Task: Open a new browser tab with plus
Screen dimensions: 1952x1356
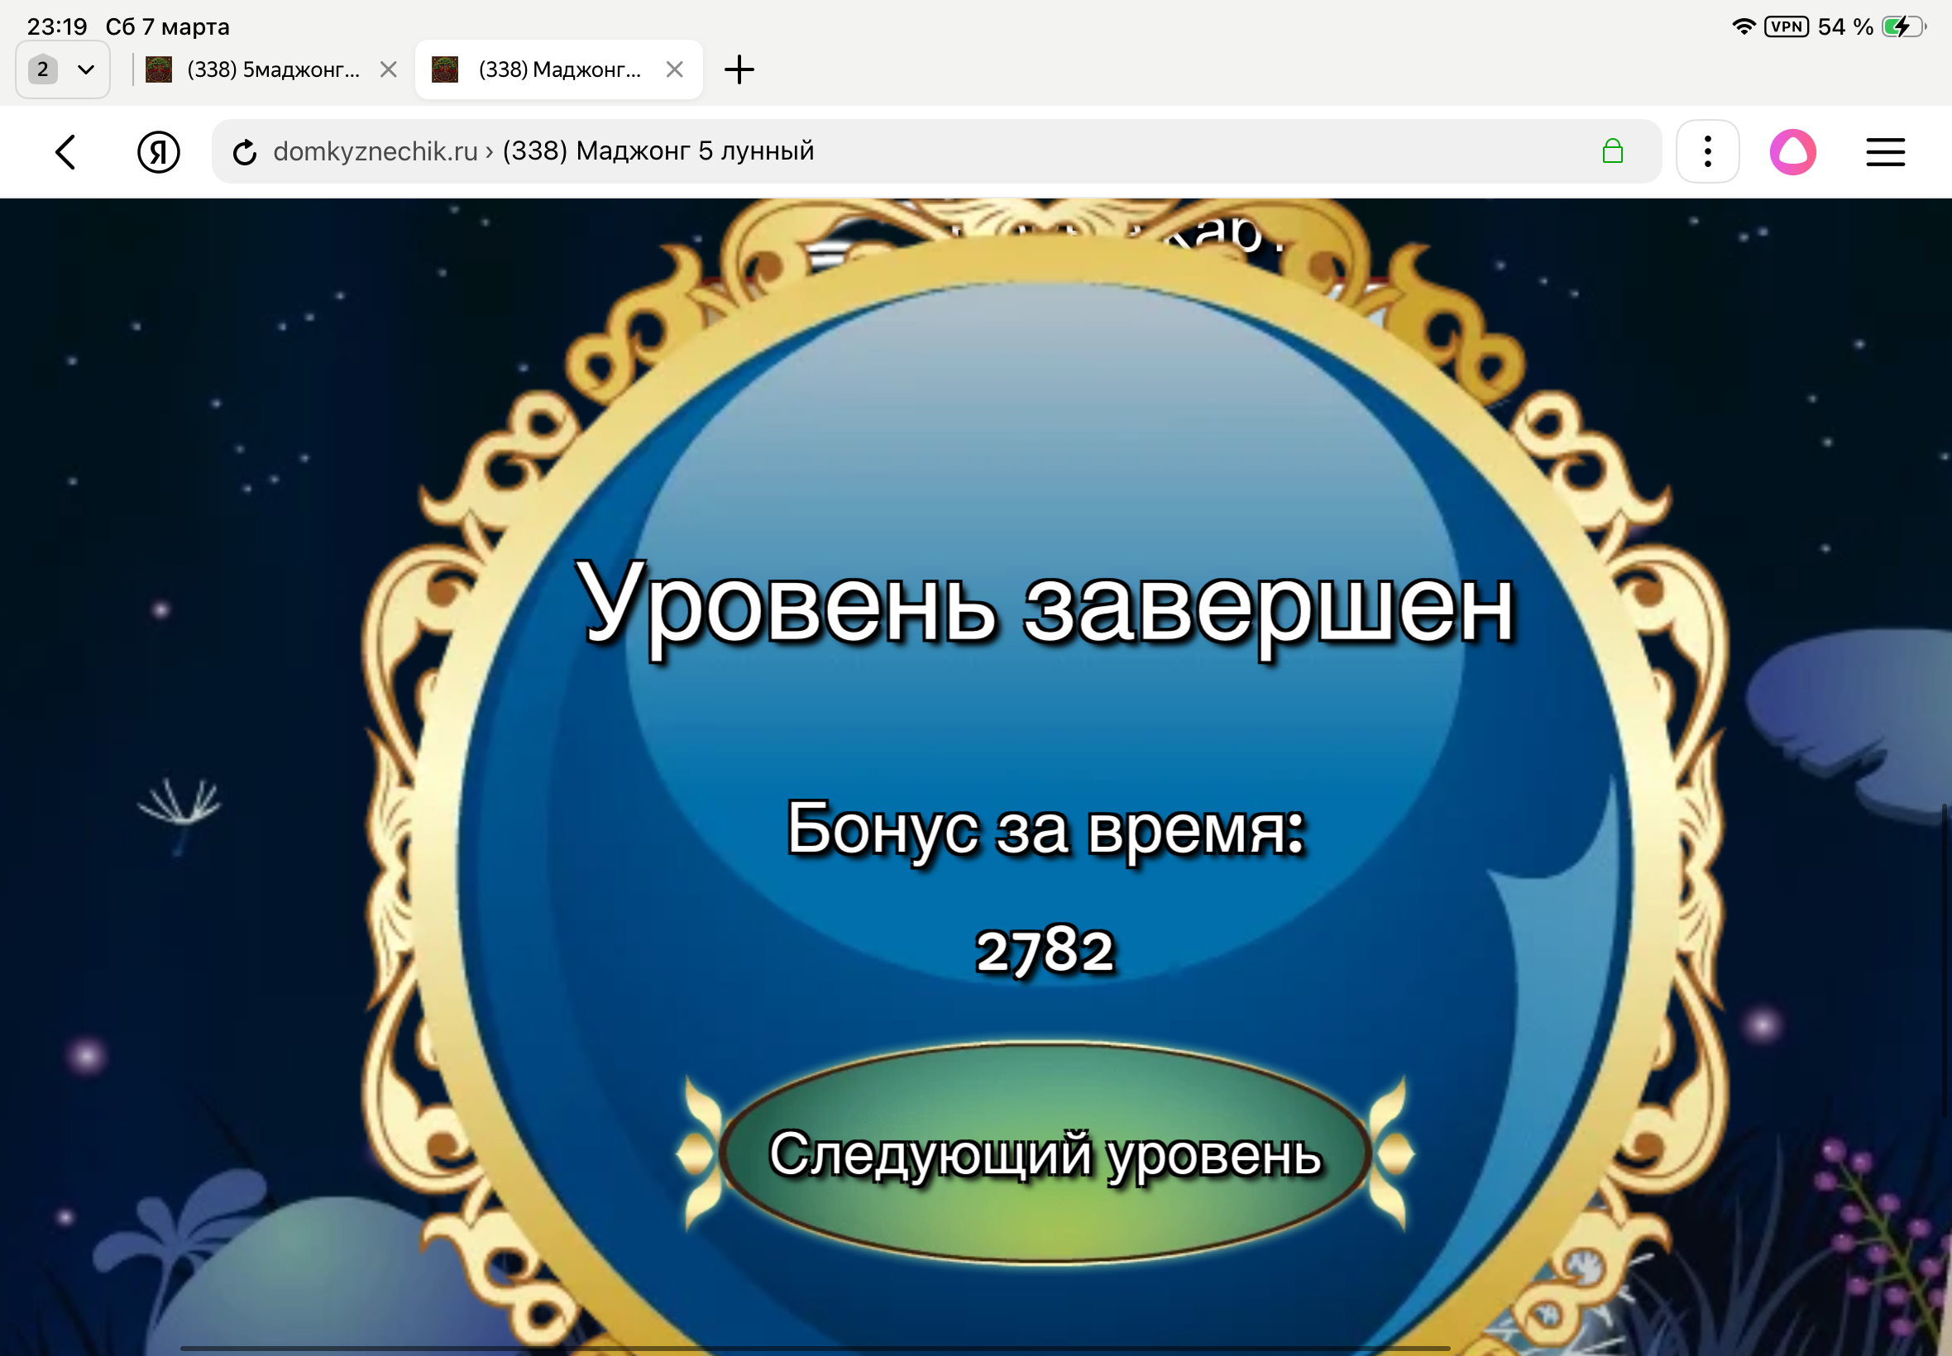Action: point(739,69)
